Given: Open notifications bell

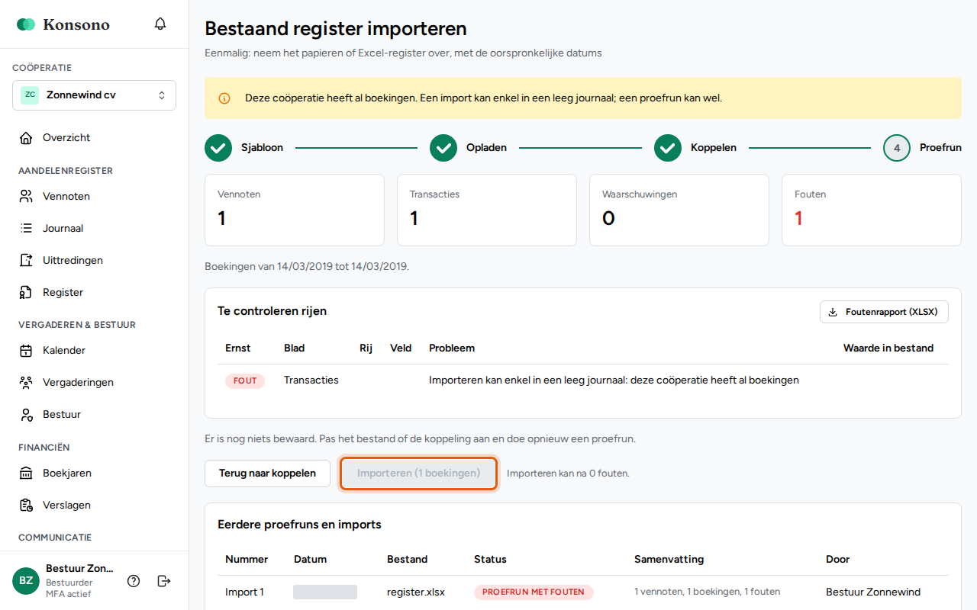Looking at the screenshot, I should (x=160, y=24).
